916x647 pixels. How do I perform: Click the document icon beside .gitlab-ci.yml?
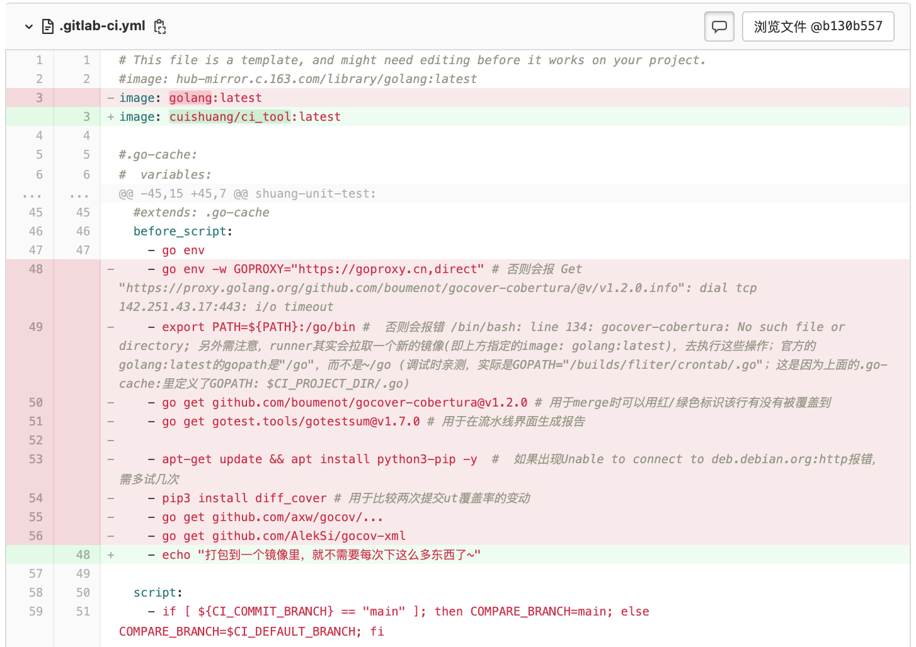pyautogui.click(x=48, y=26)
